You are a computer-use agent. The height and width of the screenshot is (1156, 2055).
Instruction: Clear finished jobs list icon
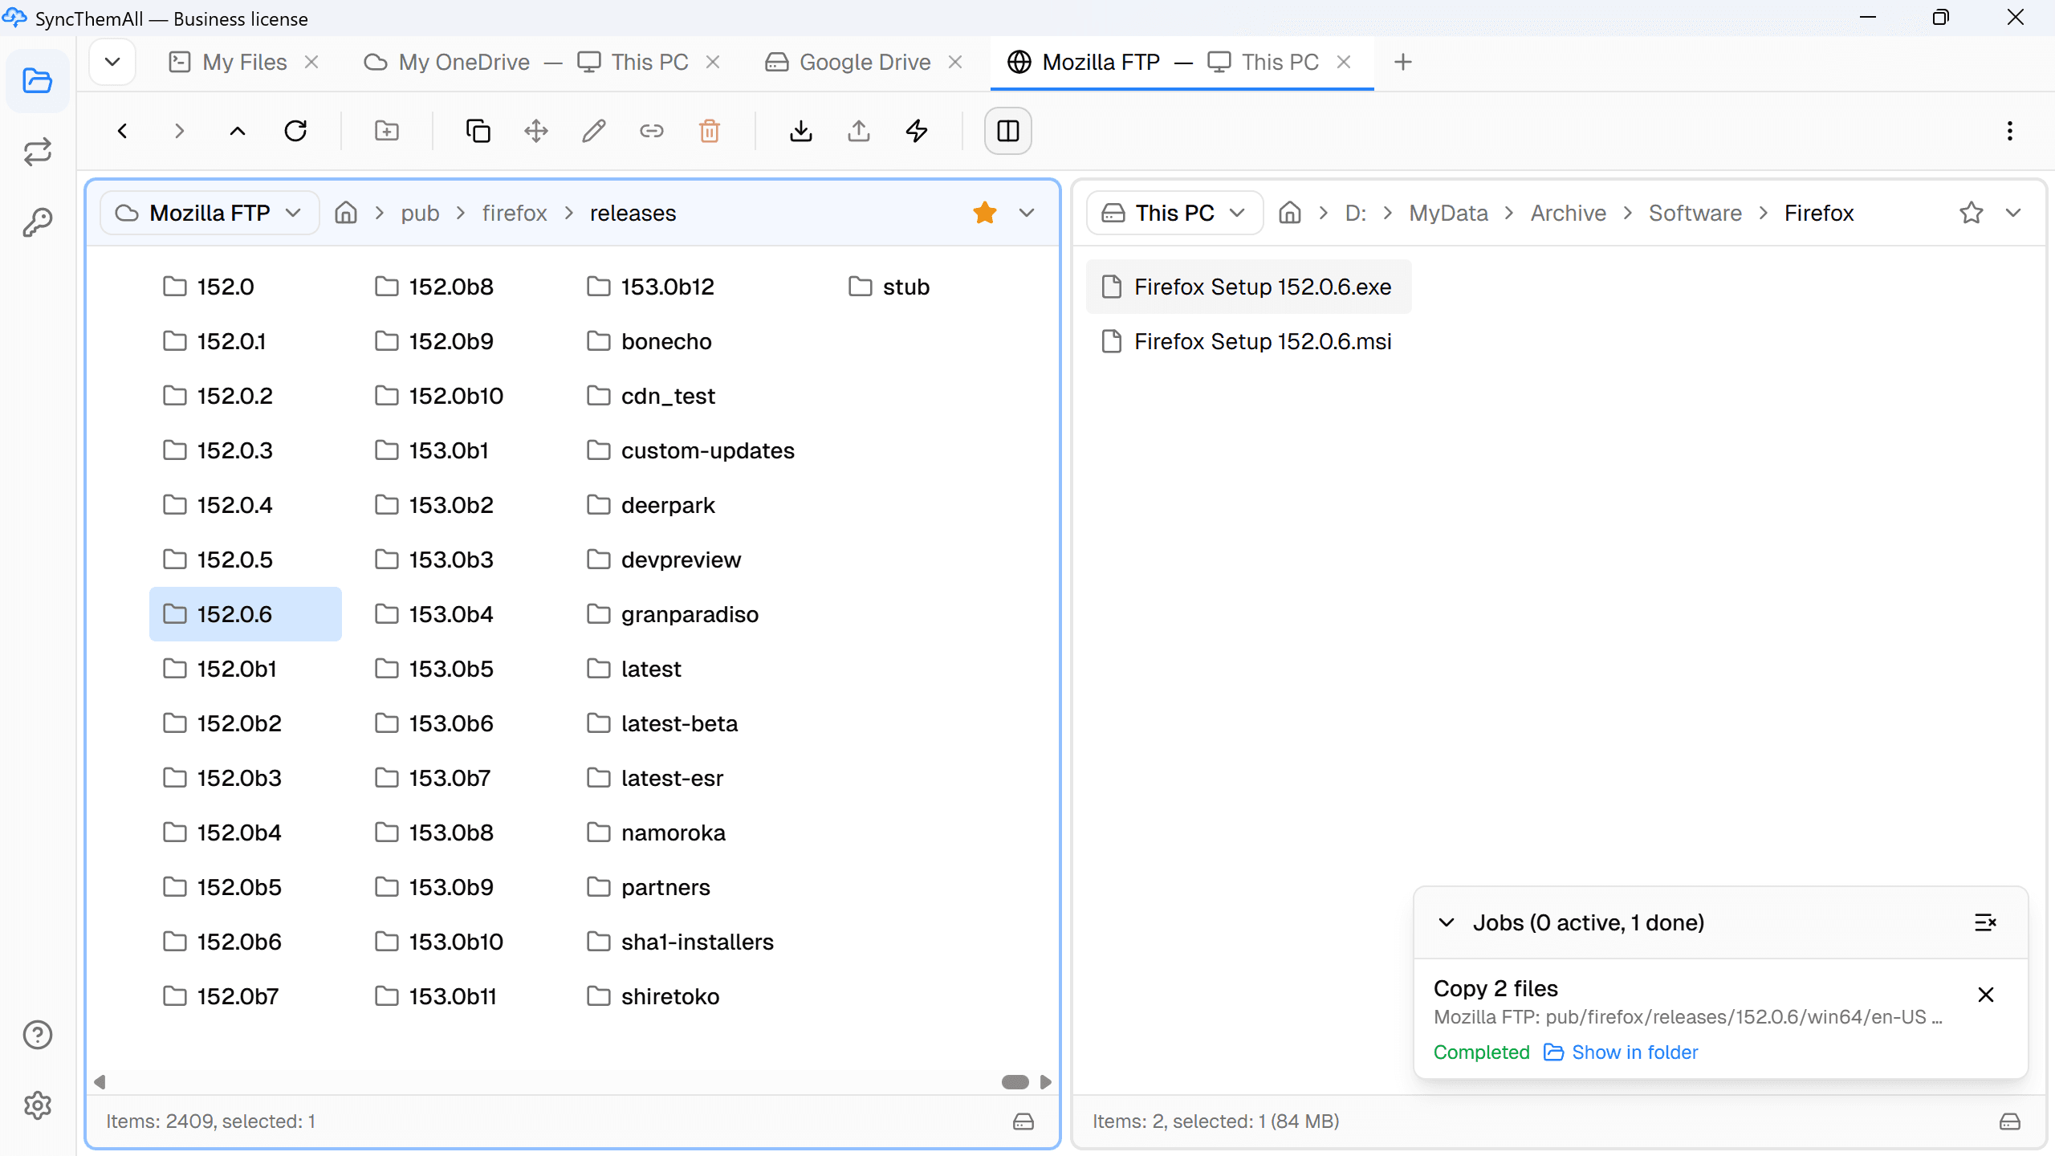pyautogui.click(x=1986, y=922)
